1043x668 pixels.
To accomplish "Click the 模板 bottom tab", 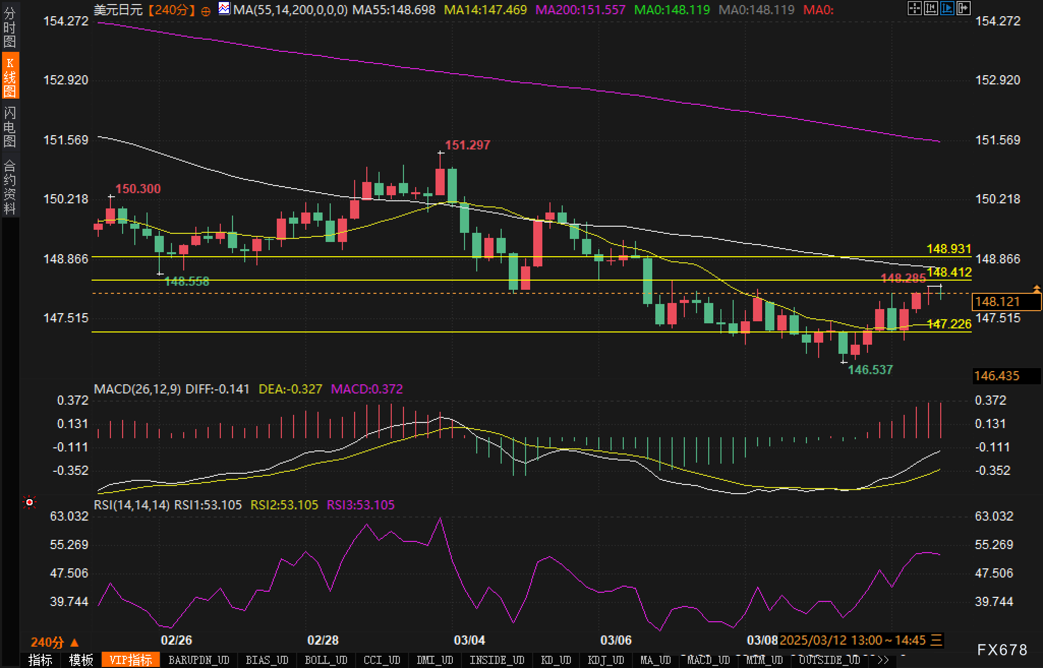I will click(81, 660).
